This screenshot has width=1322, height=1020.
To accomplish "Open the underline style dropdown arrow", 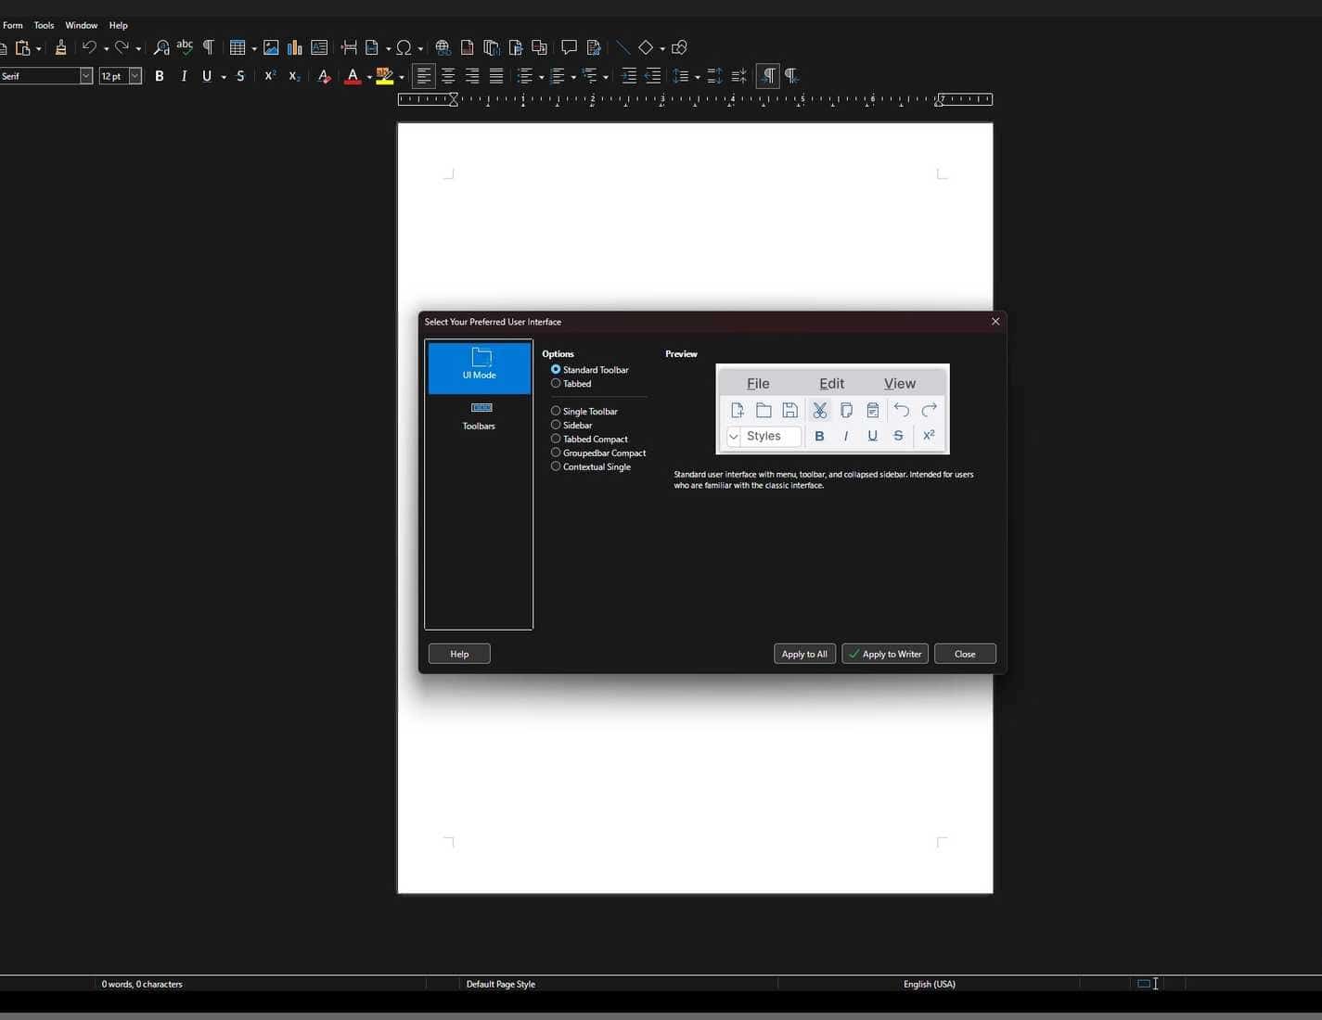I will tap(224, 77).
